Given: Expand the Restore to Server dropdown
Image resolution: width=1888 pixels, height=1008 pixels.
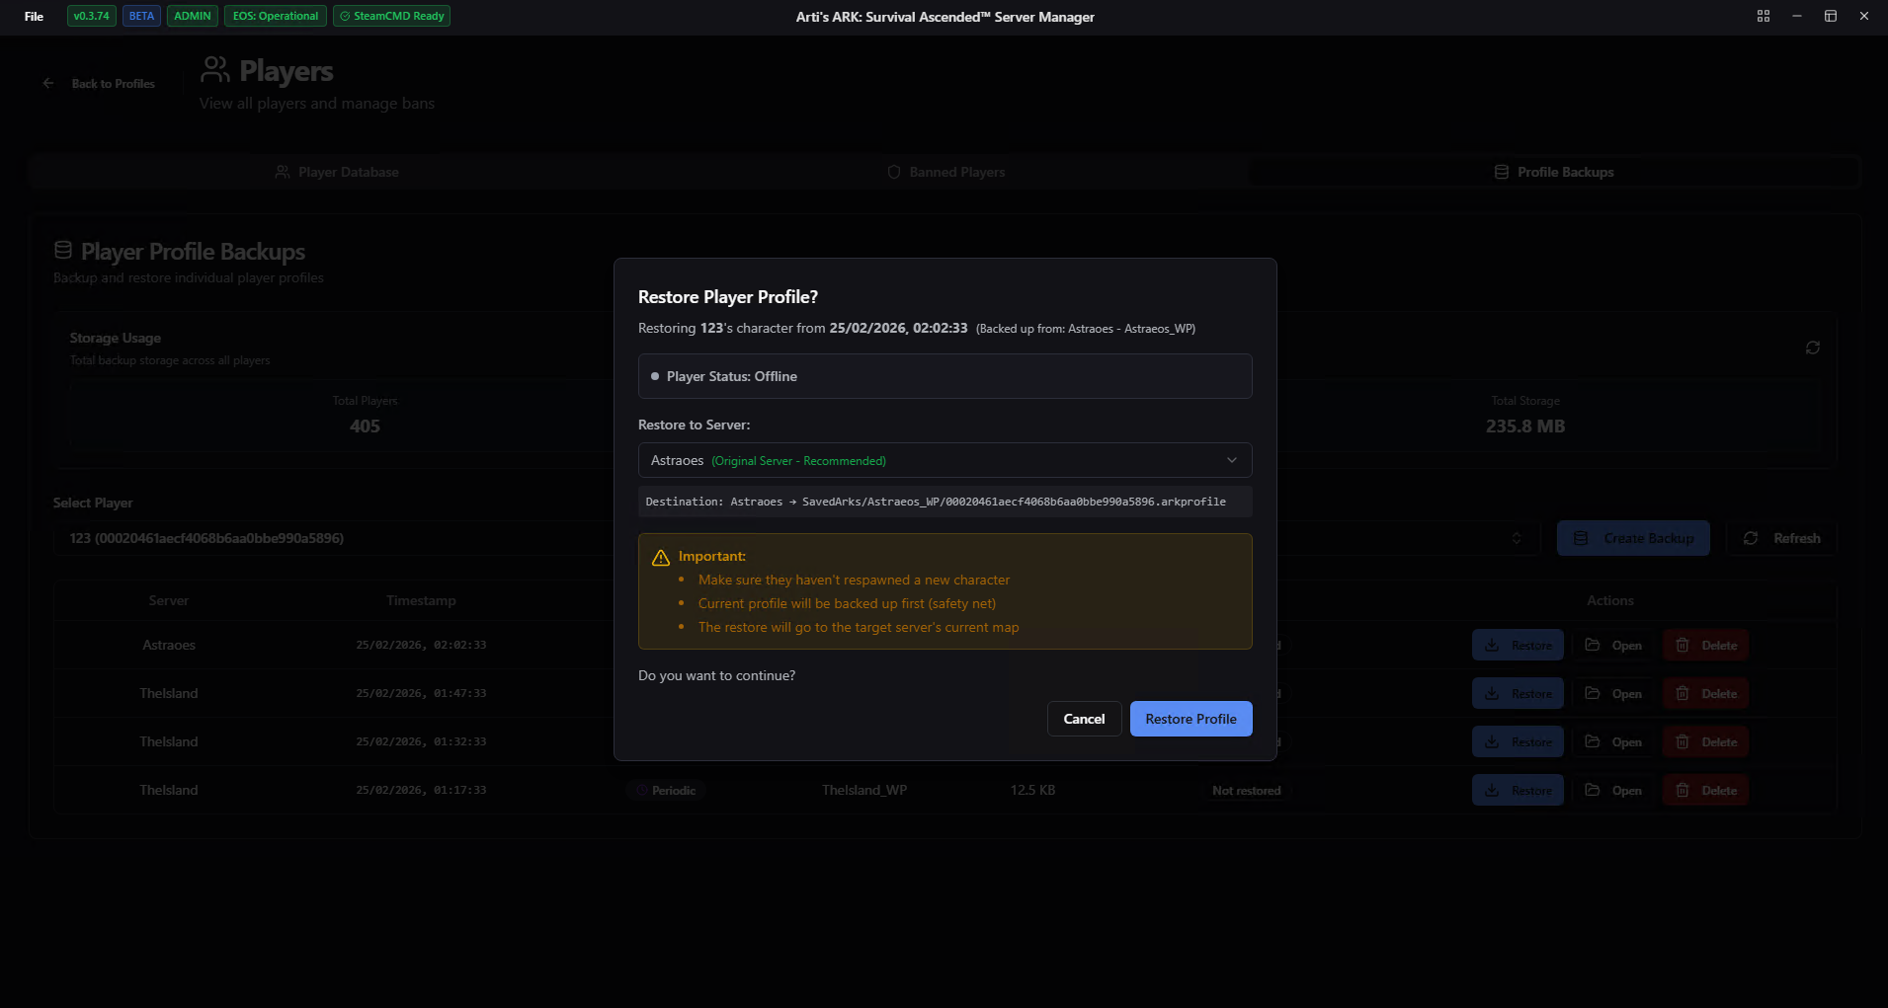Looking at the screenshot, I should 944,460.
